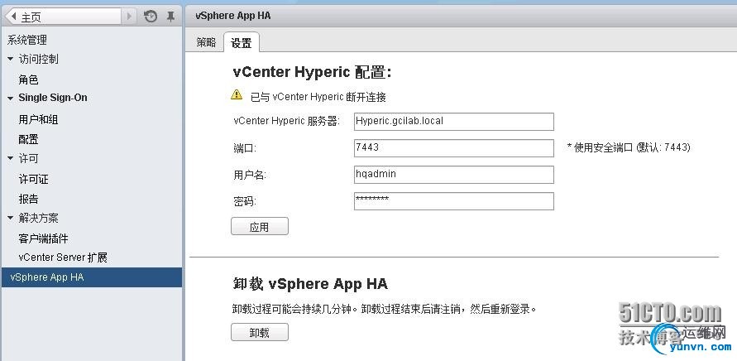Collapse the 访问控制 section
Image resolution: width=737 pixels, height=361 pixels.
(x=11, y=60)
